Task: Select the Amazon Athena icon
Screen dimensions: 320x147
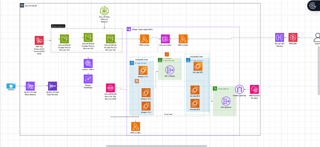Action: 88,63
